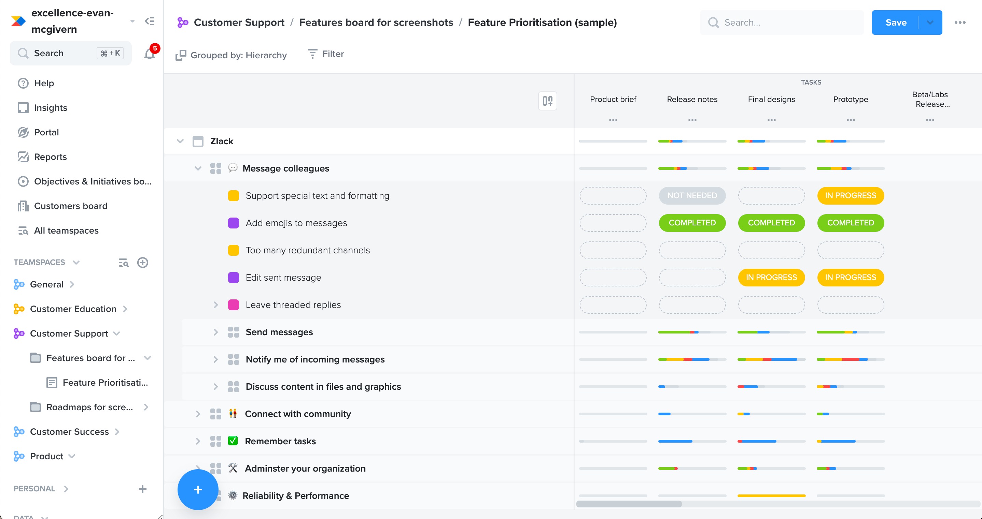Expand Notify me of incoming messages
The height and width of the screenshot is (519, 982).
[x=216, y=359]
